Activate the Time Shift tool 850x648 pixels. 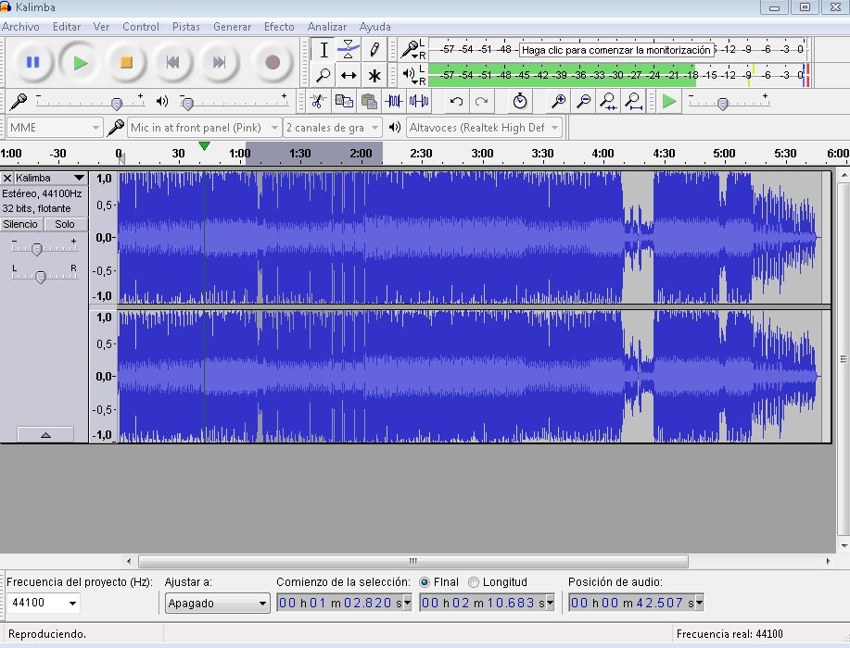pos(348,75)
